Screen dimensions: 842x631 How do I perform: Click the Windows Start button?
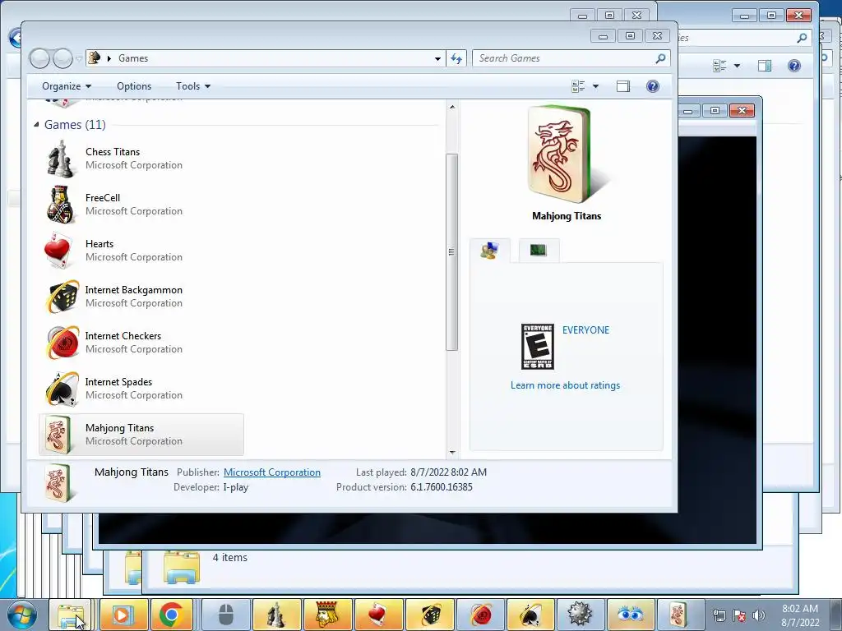click(x=22, y=615)
